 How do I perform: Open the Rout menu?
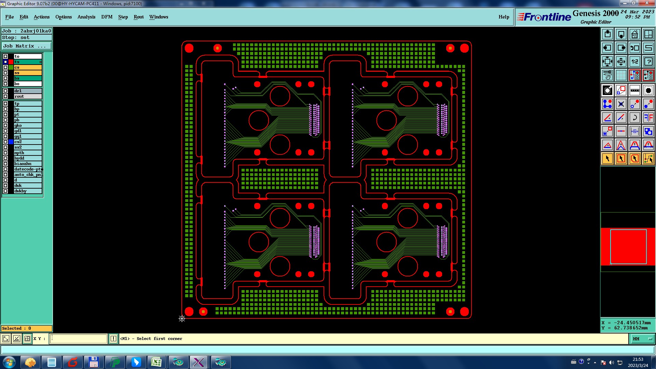pyautogui.click(x=138, y=17)
